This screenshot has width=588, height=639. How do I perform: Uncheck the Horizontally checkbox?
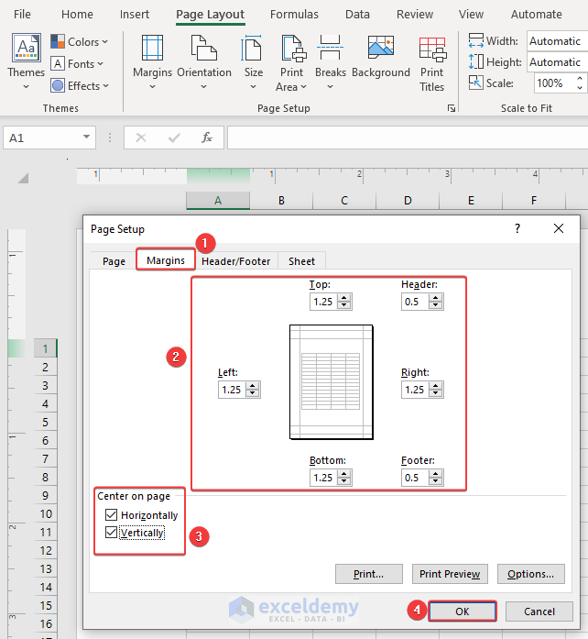tap(113, 515)
